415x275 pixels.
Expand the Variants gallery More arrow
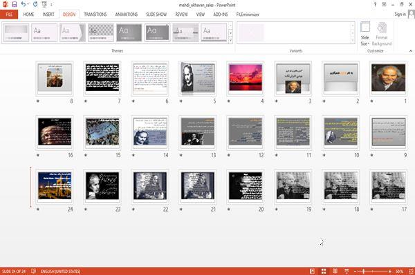click(x=352, y=41)
